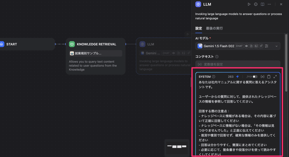Insert variable using the {x} icon

(262, 77)
